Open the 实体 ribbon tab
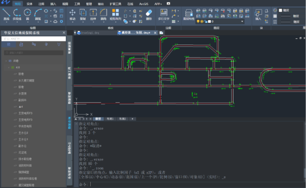 coord(30,4)
